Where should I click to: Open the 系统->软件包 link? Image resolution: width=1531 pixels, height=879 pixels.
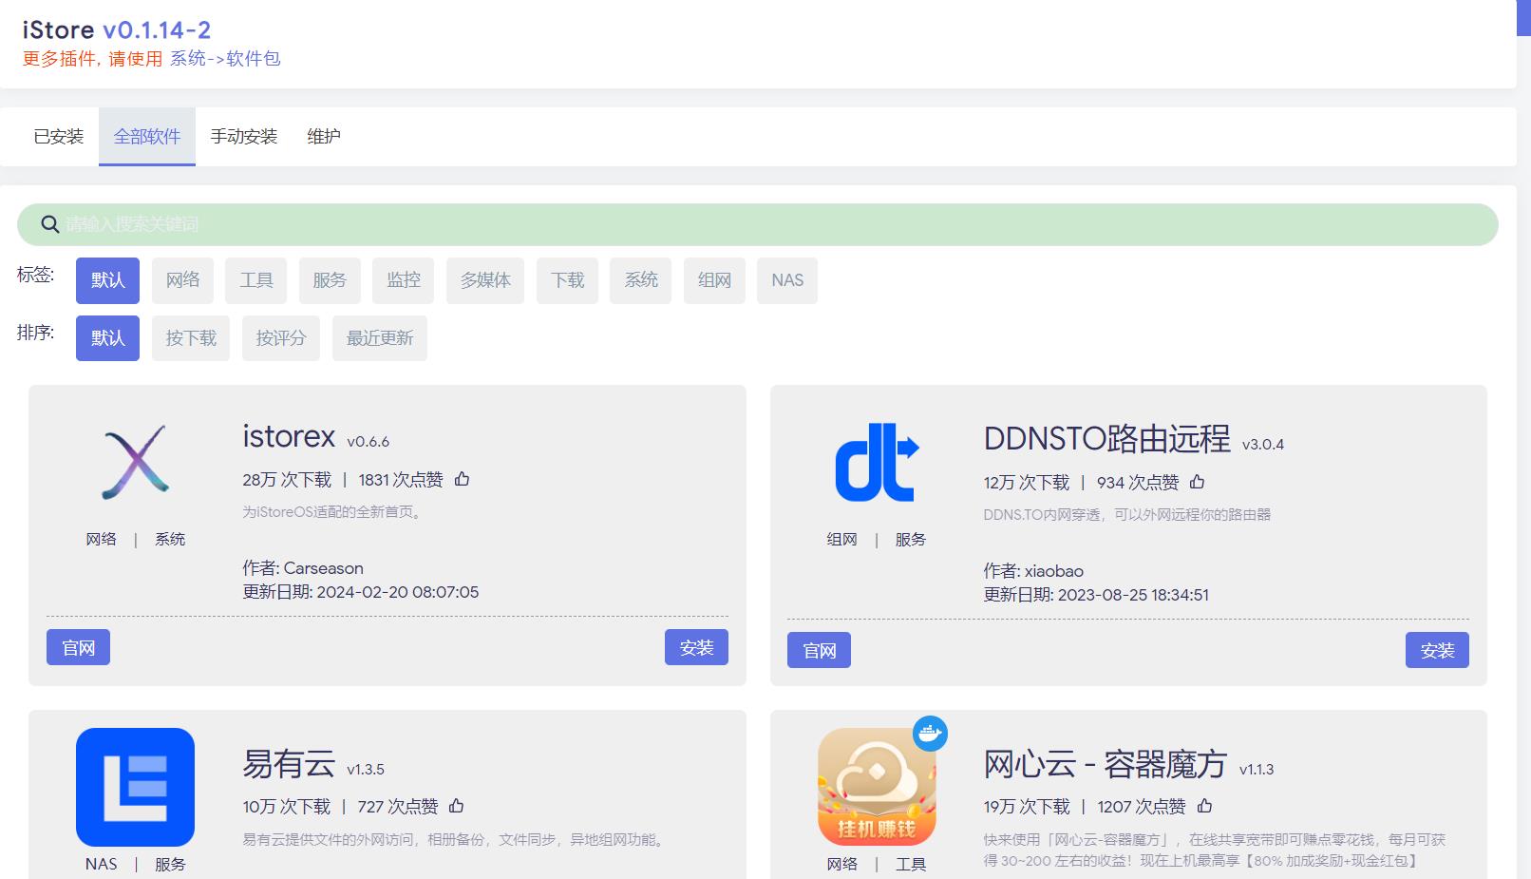[225, 59]
